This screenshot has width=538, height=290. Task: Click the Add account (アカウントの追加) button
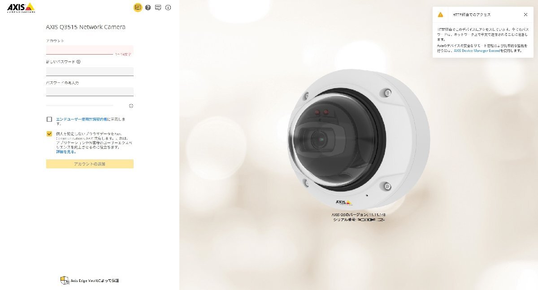point(90,164)
